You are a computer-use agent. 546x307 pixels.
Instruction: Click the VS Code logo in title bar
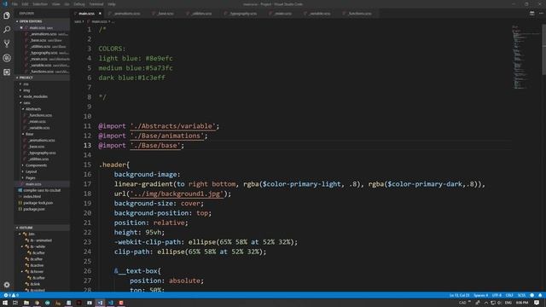pyautogui.click(x=4, y=4)
